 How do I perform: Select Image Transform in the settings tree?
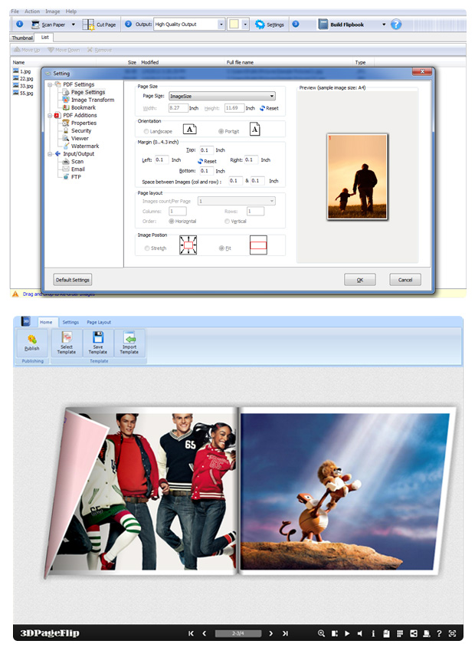tap(93, 100)
